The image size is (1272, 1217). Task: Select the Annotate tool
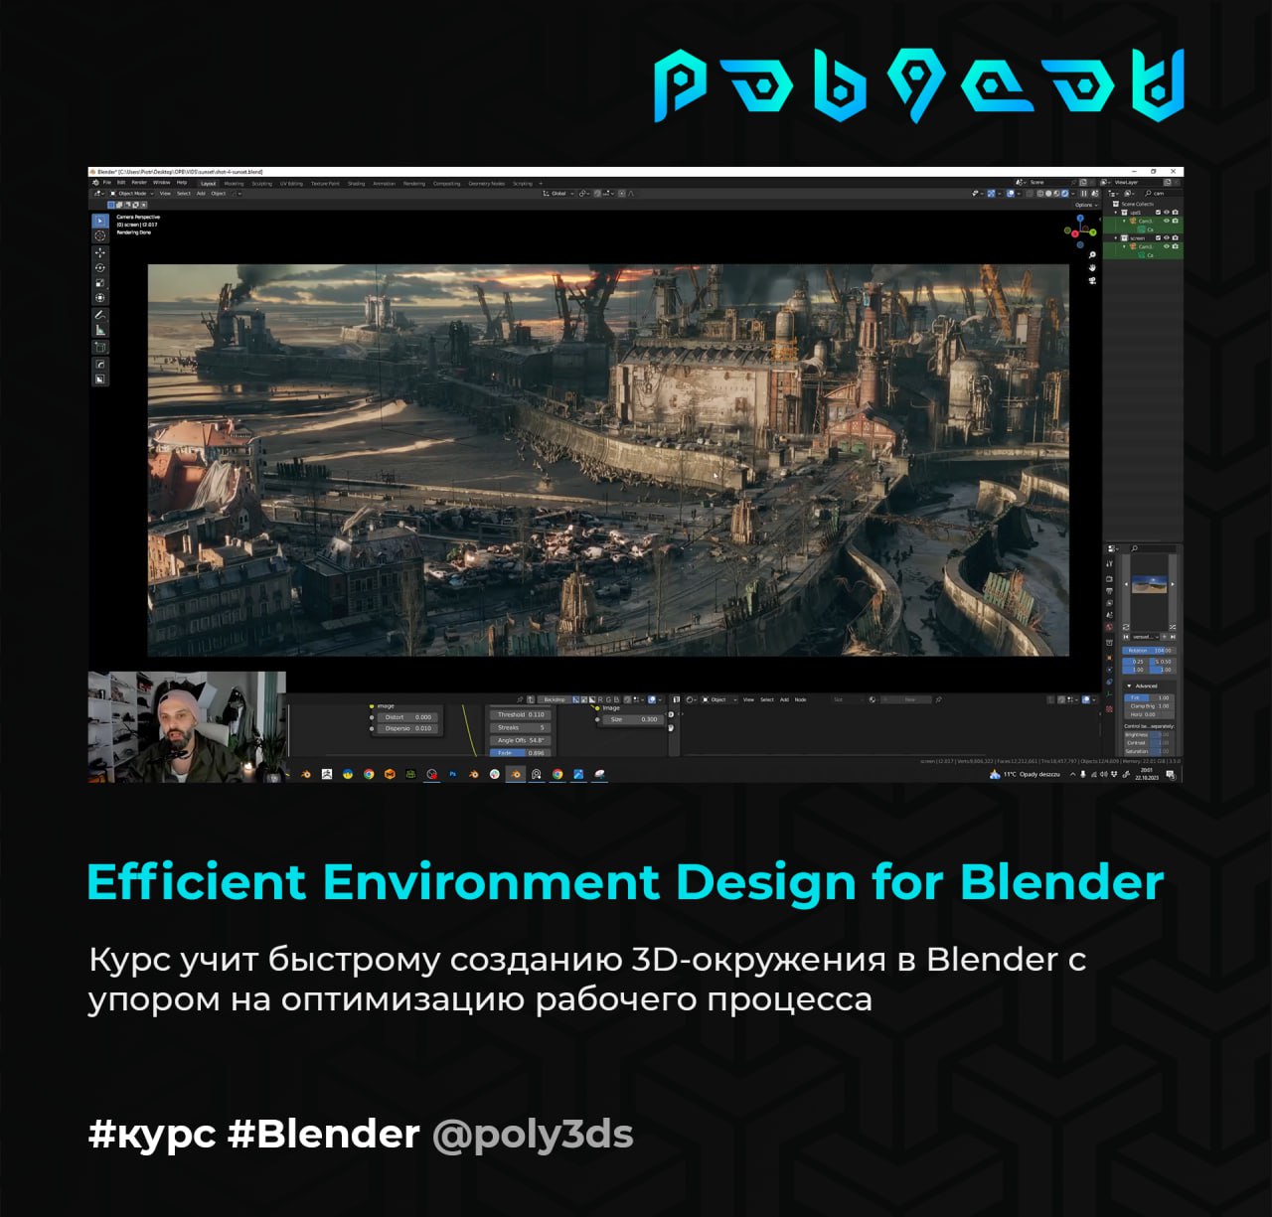[x=100, y=315]
